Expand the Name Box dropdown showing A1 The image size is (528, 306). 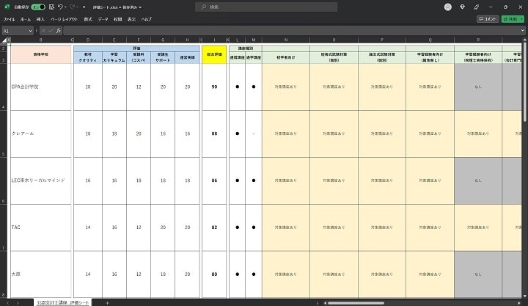(30, 31)
